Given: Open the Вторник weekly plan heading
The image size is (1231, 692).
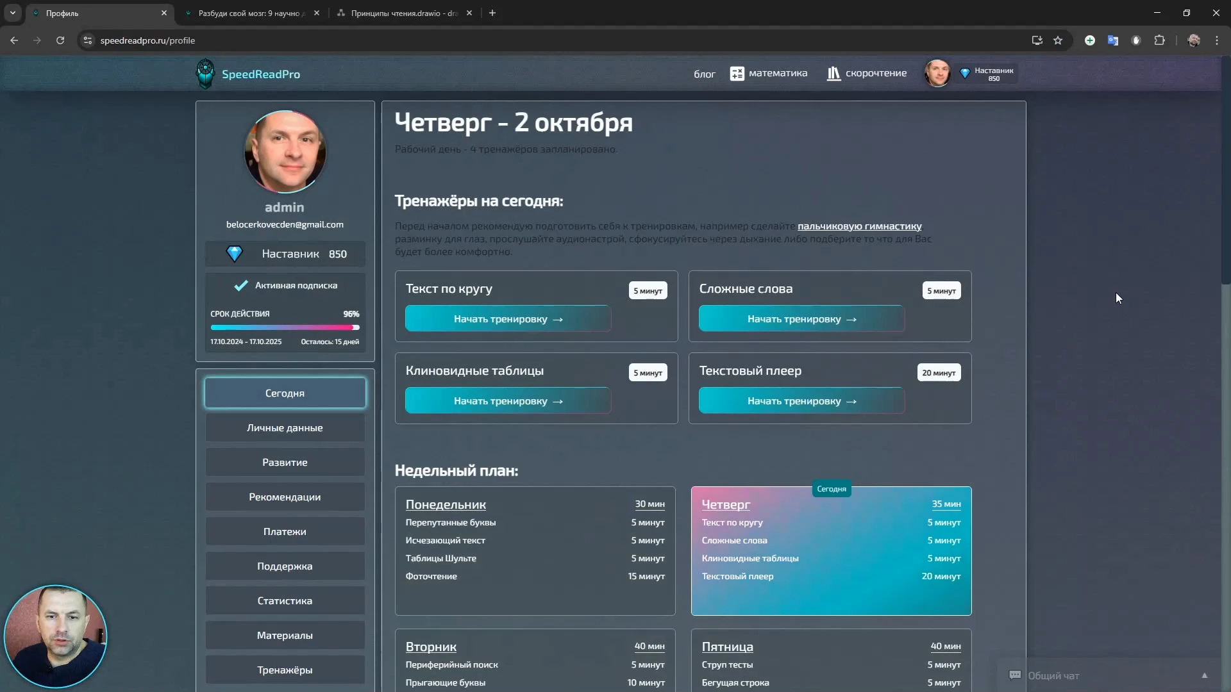Looking at the screenshot, I should pyautogui.click(x=431, y=647).
